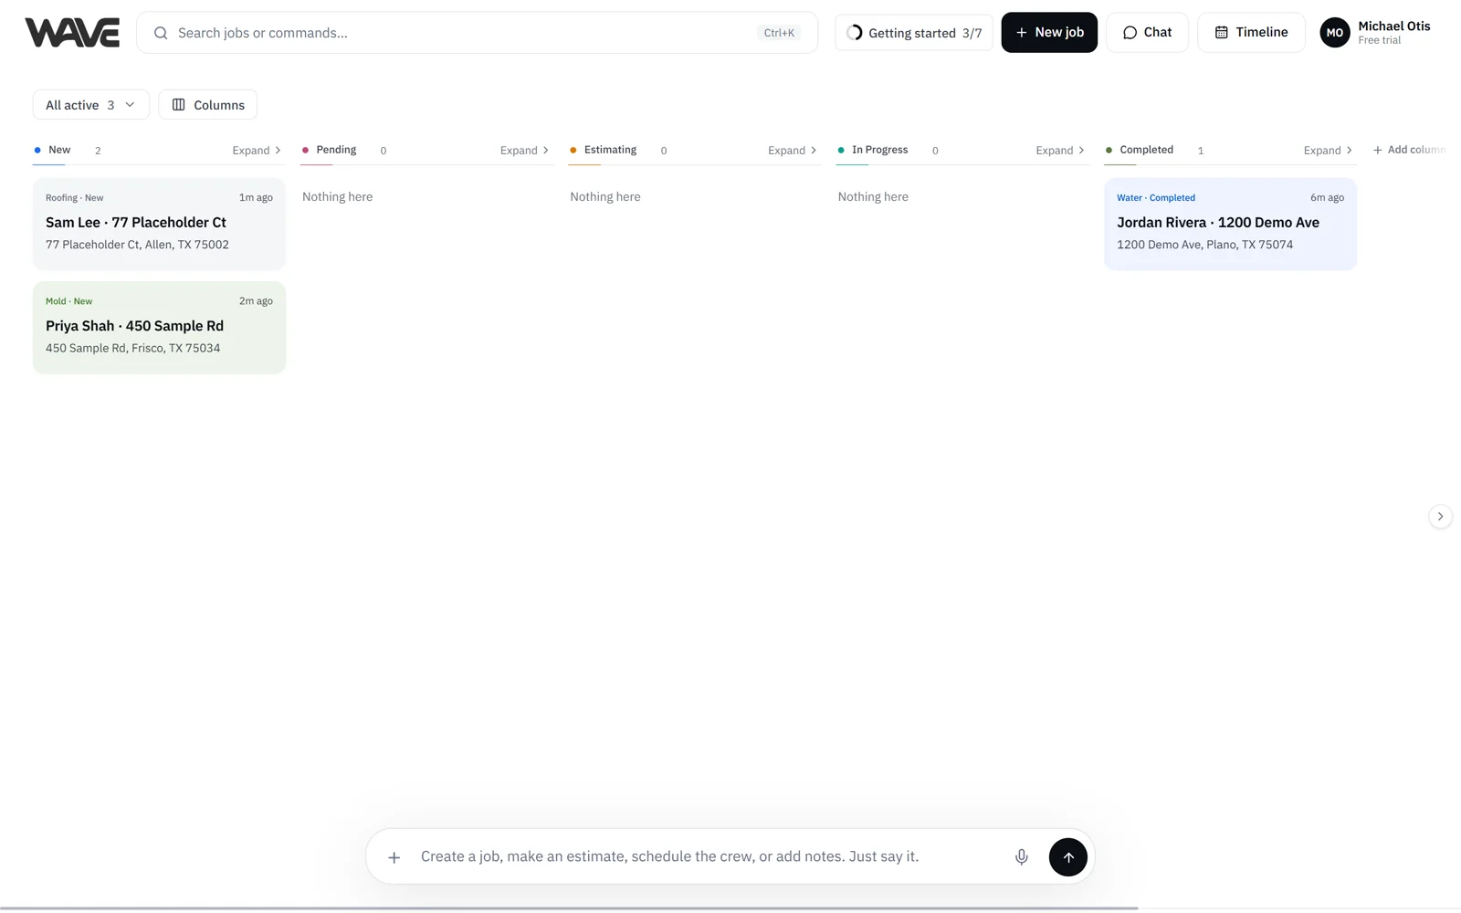Select the Pending column header
The image size is (1461, 913).
[x=336, y=150]
